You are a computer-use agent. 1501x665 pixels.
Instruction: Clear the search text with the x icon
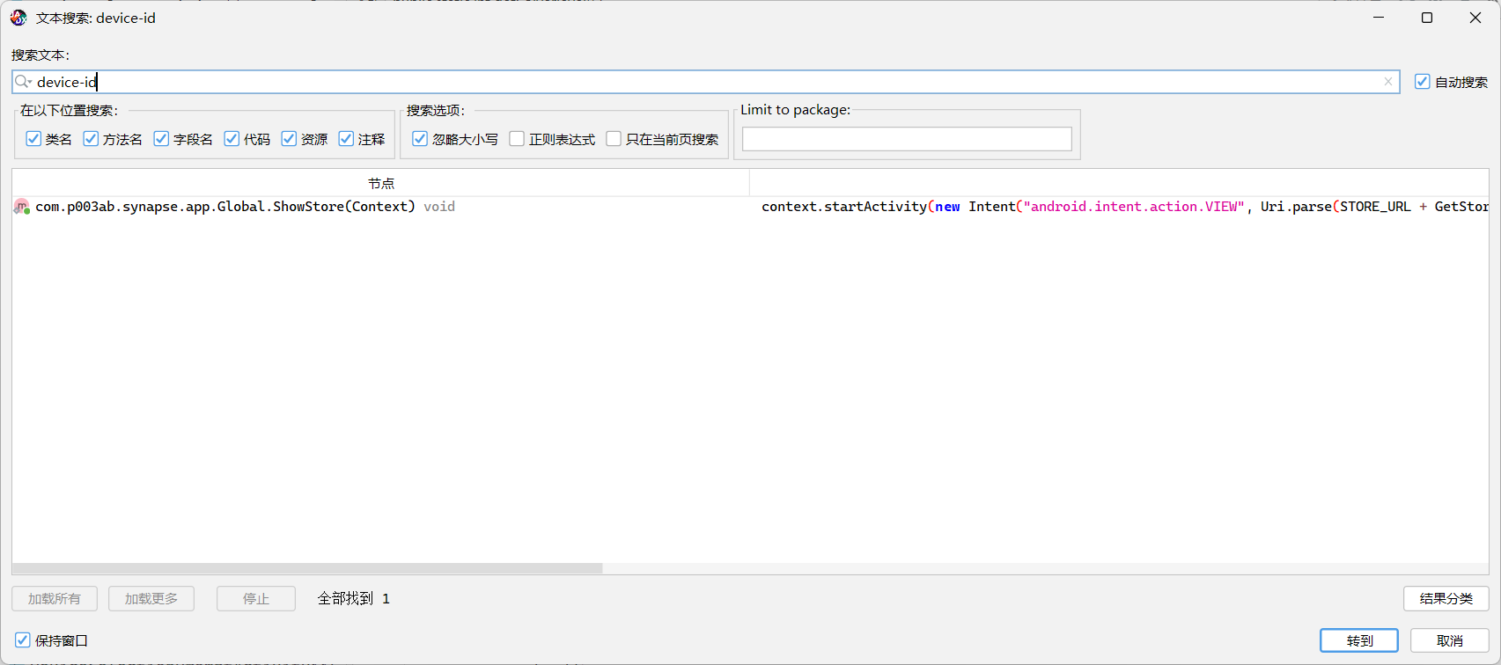(x=1388, y=82)
